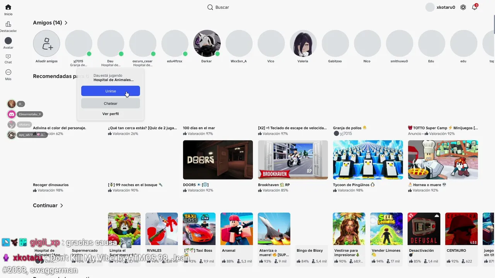The height and width of the screenshot is (278, 495).
Task: Open '100 días en el mar' title
Action: pos(199,128)
